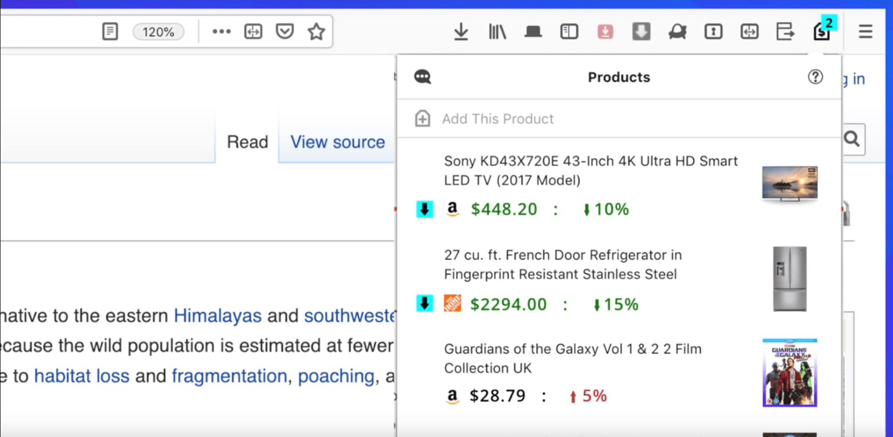Open the Firefox hamburger menu
This screenshot has height=437, width=893.
(x=866, y=32)
